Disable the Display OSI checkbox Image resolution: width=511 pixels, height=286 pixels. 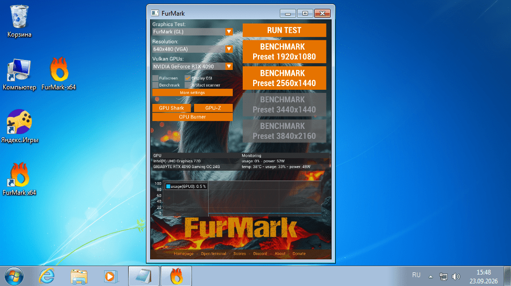(188, 78)
